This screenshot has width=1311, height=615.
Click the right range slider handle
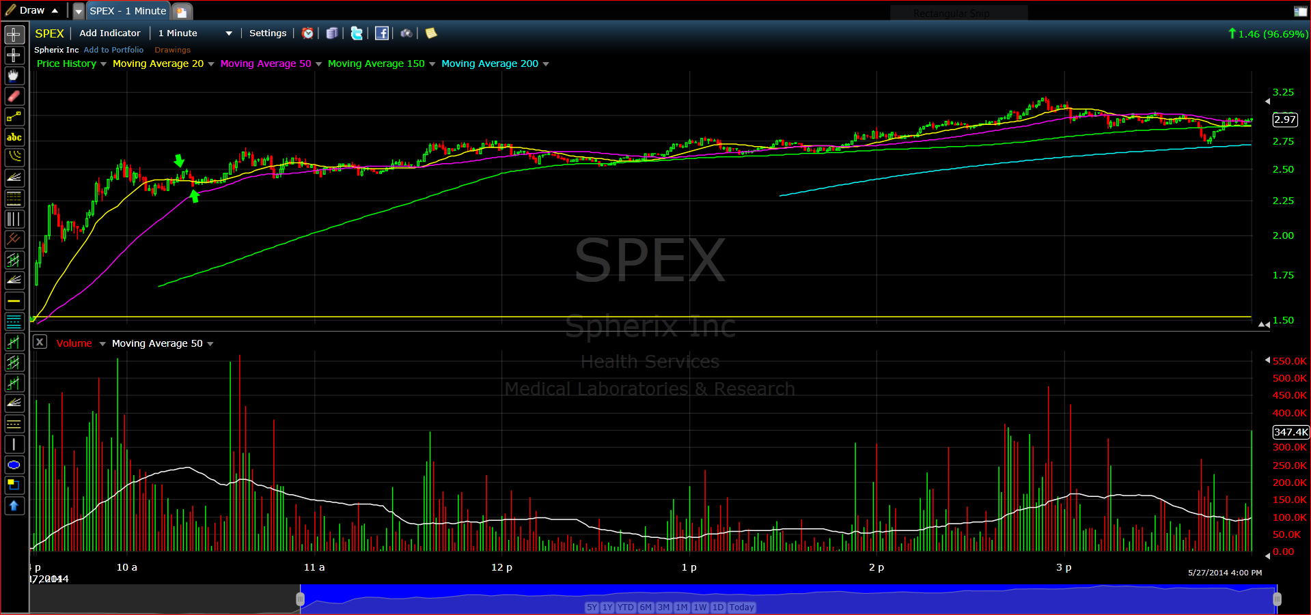pos(1277,599)
